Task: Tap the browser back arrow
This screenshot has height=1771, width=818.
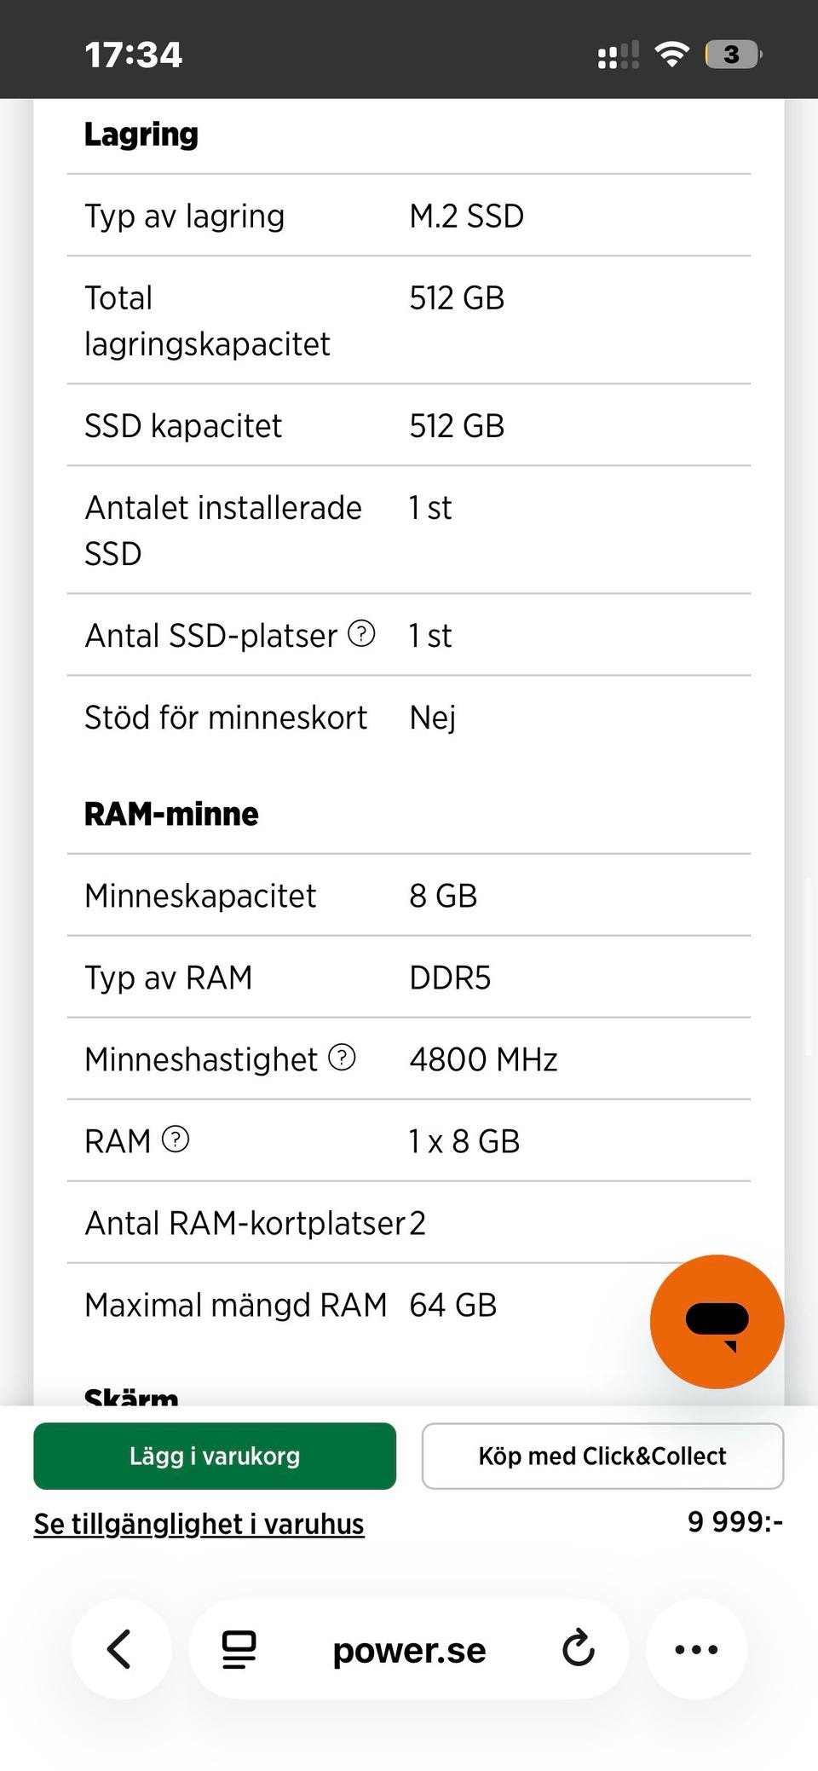Action: [120, 1649]
